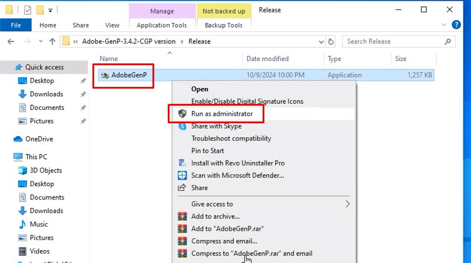The height and width of the screenshot is (263, 471).
Task: Collapse the ribbon using the chevron
Action: (x=443, y=25)
